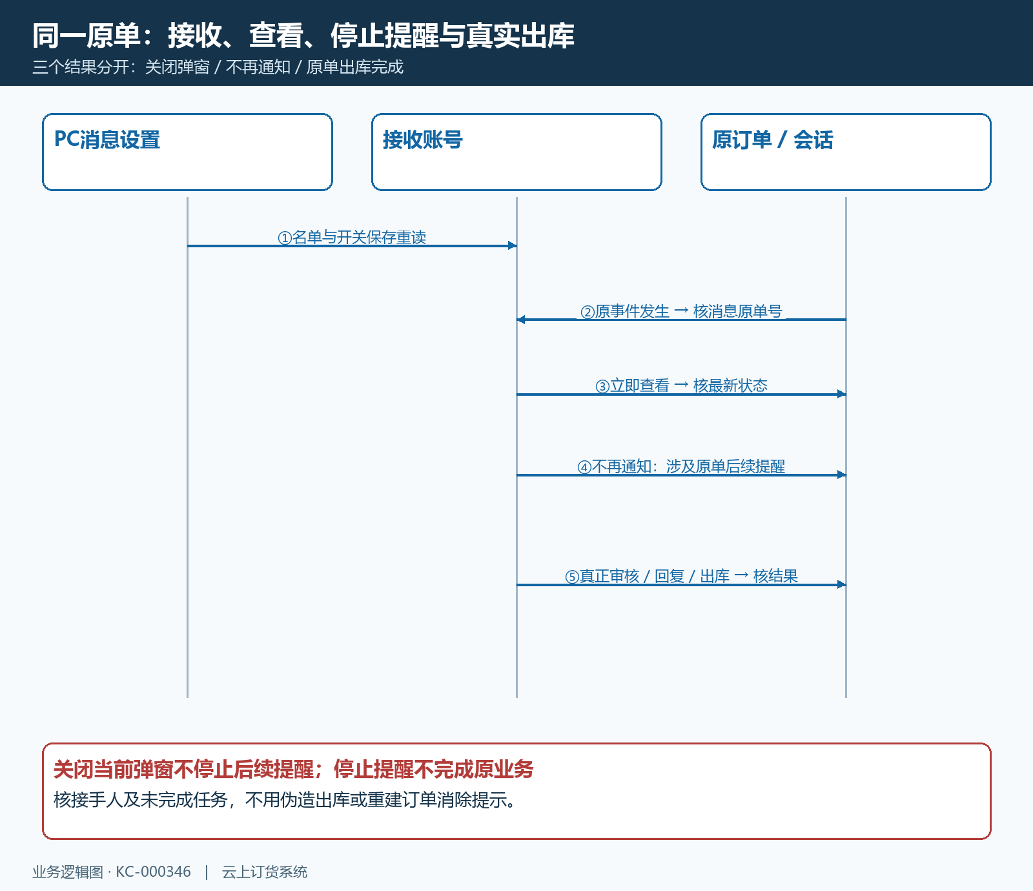Click the diagram title 同一原单：接收、查看、停止提醒与真实出库
Screen dimensions: 1033x891
(303, 36)
